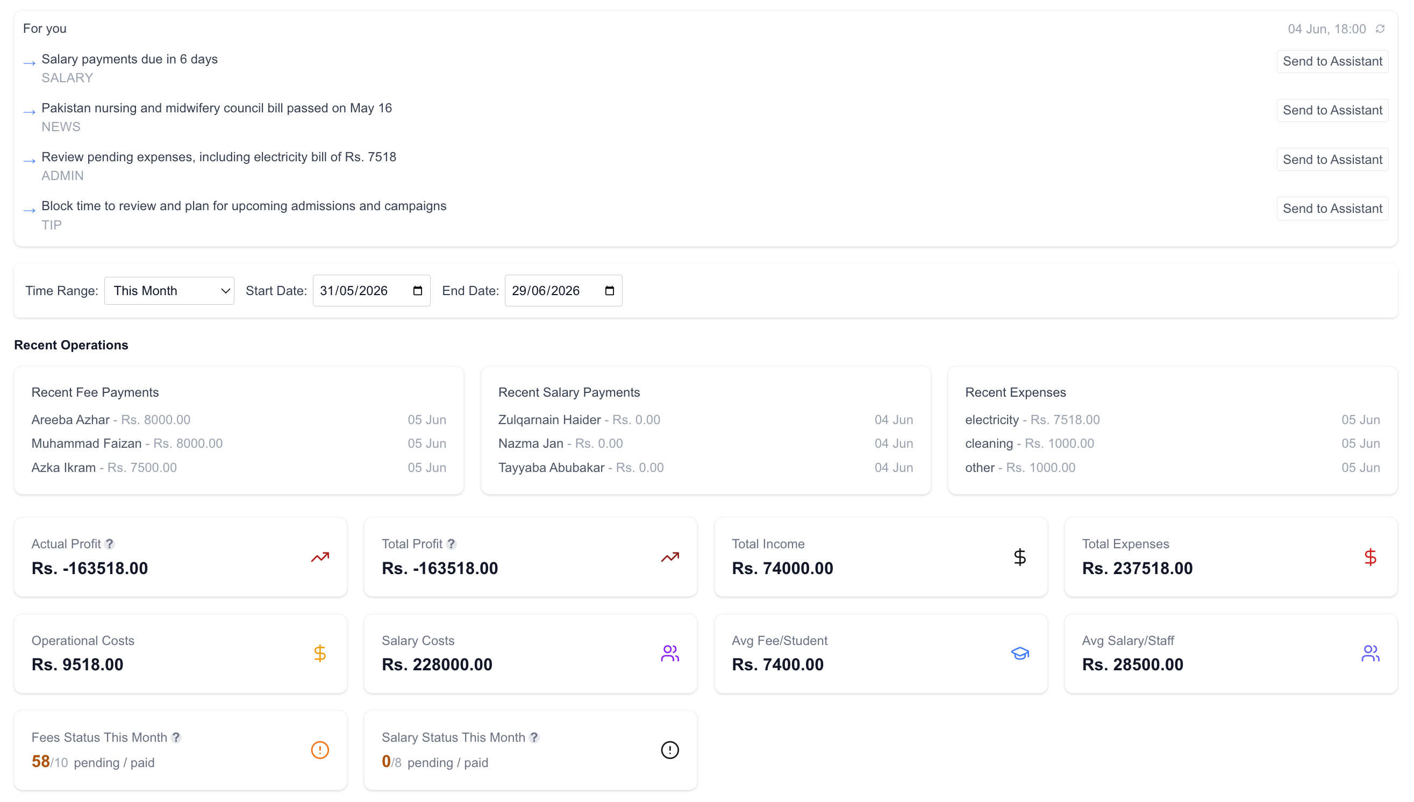The width and height of the screenshot is (1414, 802).
Task: Click the orange dollar icon on Operational Costs
Action: tap(319, 653)
